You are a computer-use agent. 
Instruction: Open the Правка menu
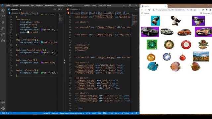pyautogui.click(x=15, y=5)
